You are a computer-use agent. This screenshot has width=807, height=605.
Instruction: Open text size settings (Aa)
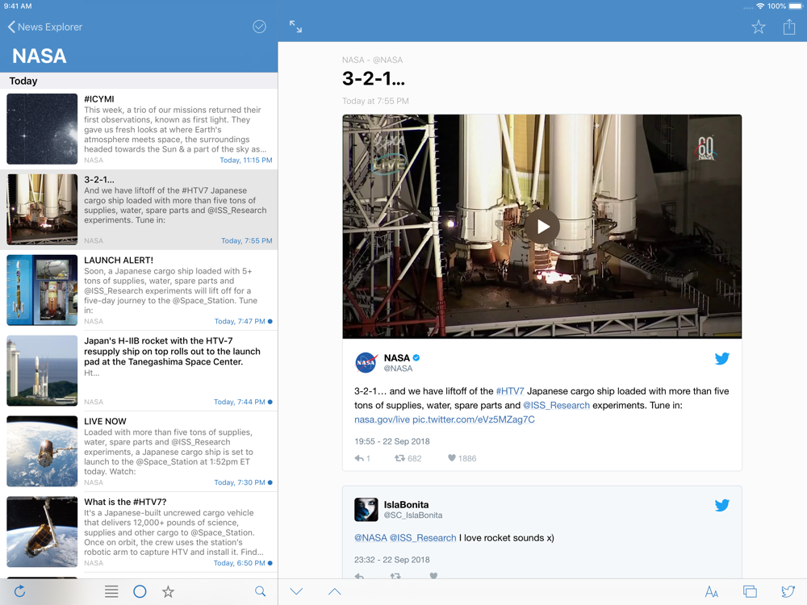pos(711,592)
